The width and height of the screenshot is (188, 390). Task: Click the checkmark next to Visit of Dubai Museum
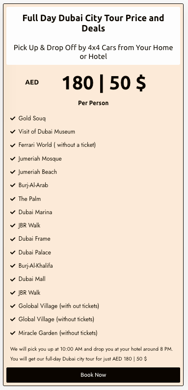point(13,132)
